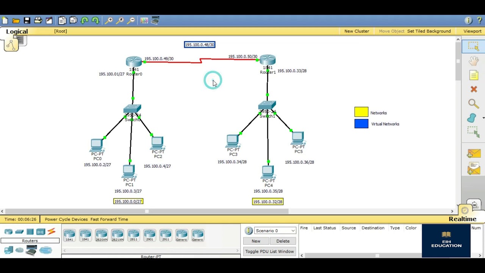This screenshot has width=485, height=273.
Task: Click the New scenario button
Action: 256,241
